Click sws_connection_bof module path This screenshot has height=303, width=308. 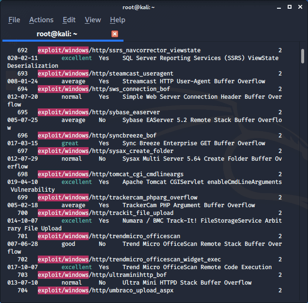pyautogui.click(x=104, y=89)
